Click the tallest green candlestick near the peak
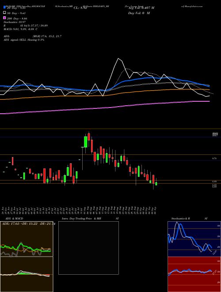The height and width of the screenshot is (292, 221). click(86, 142)
